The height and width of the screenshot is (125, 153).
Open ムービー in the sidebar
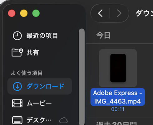click(x=39, y=103)
